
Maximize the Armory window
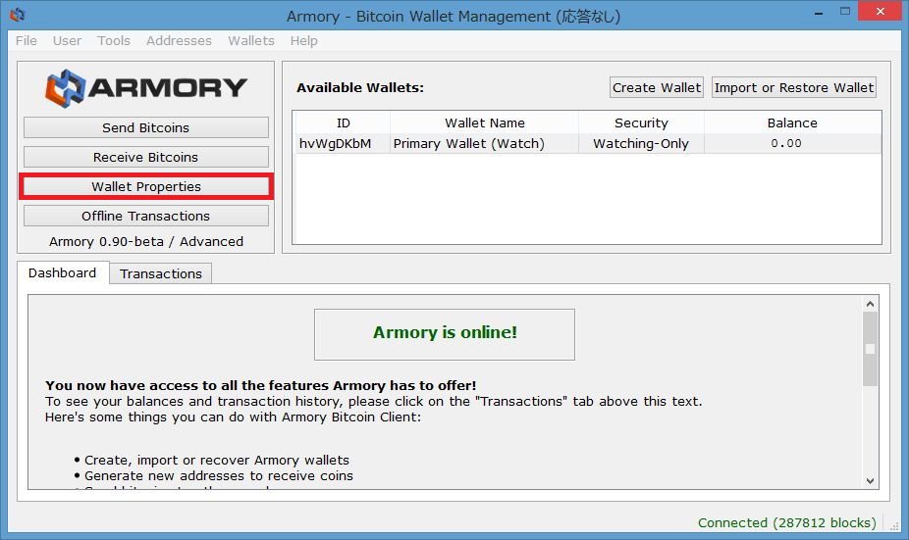coord(845,12)
